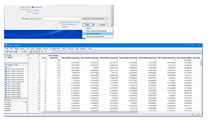Open the File name combo box dropdown

79,19
